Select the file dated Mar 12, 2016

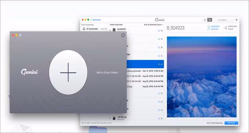145,71
